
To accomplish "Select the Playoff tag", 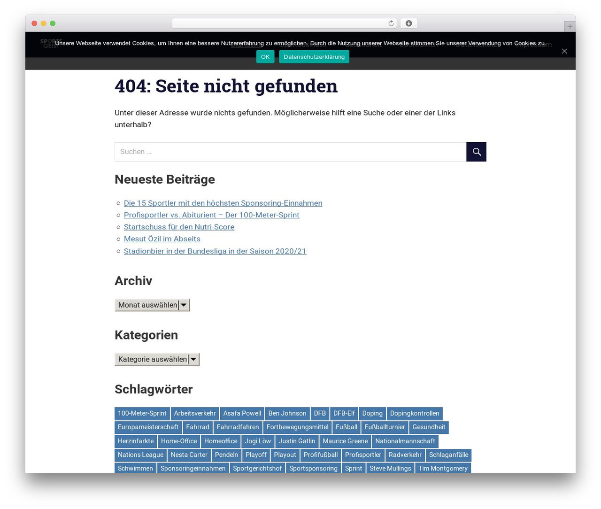I will pos(256,455).
